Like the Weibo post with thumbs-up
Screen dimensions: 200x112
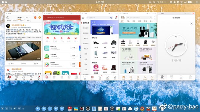coord(36,63)
